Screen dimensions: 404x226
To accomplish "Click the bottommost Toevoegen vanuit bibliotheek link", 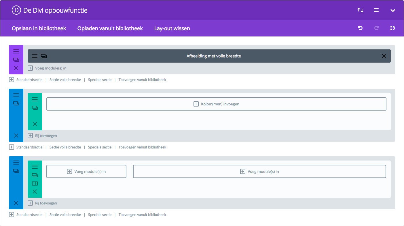I will 142,215.
